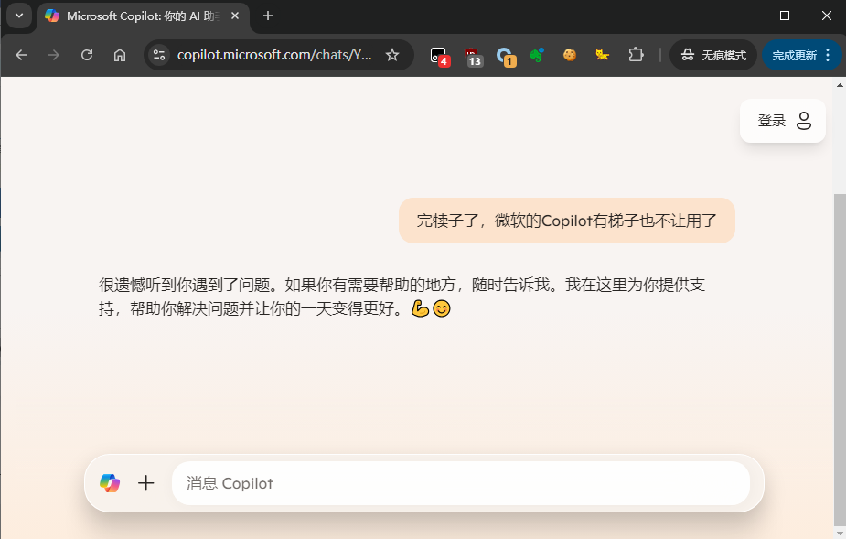
Task: Select the Microsoft Copilot tab
Action: 143,16
